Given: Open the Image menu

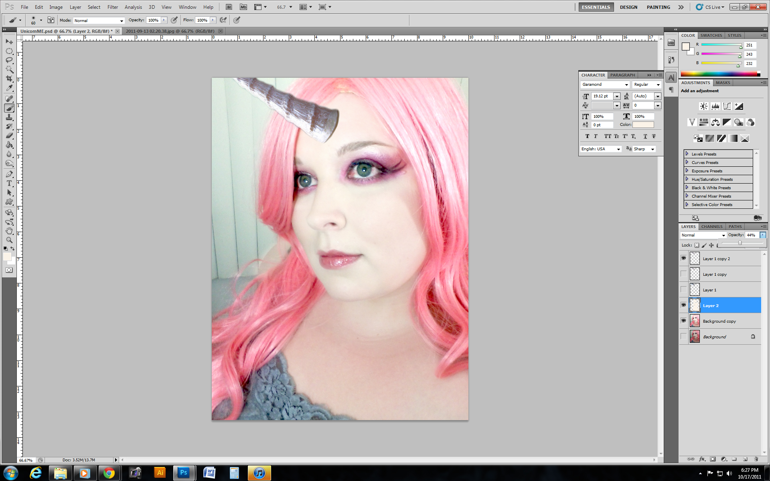Looking at the screenshot, I should (x=56, y=7).
